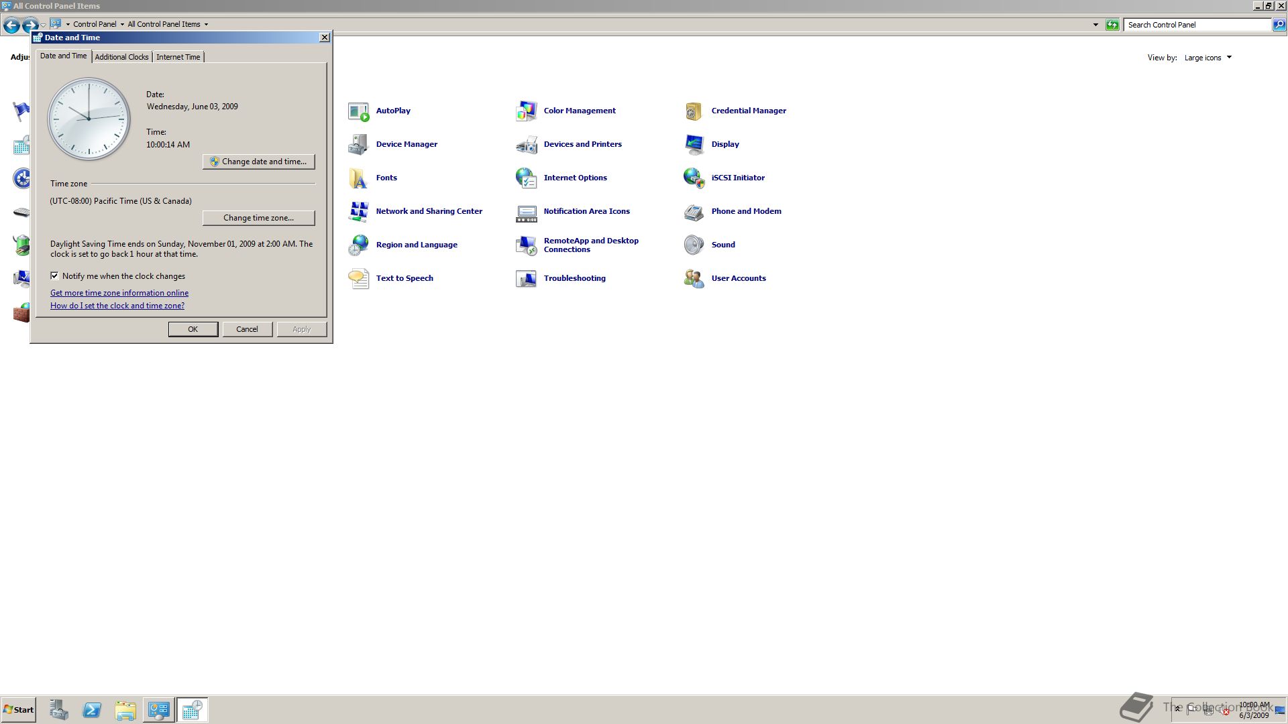Click inside the Search Control Panel field
The height and width of the screenshot is (724, 1288).
click(x=1197, y=25)
